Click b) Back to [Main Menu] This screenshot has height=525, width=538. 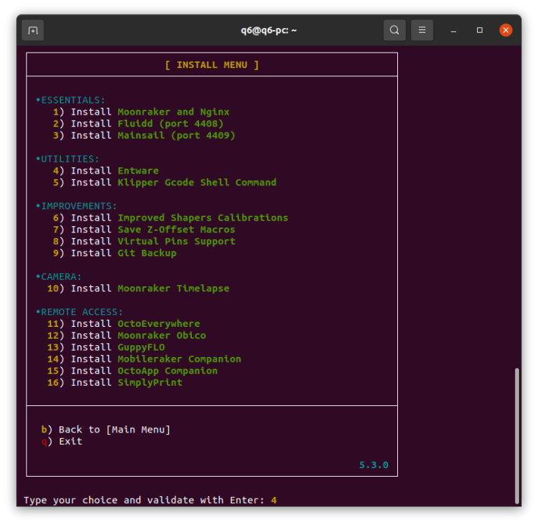[106, 430]
